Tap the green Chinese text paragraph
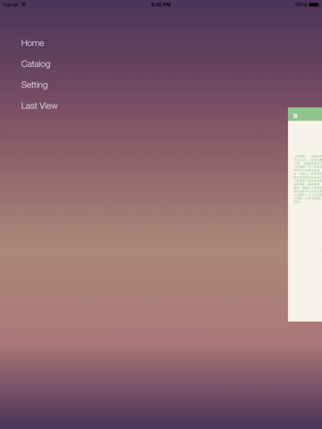The height and width of the screenshot is (429, 322). point(308,179)
